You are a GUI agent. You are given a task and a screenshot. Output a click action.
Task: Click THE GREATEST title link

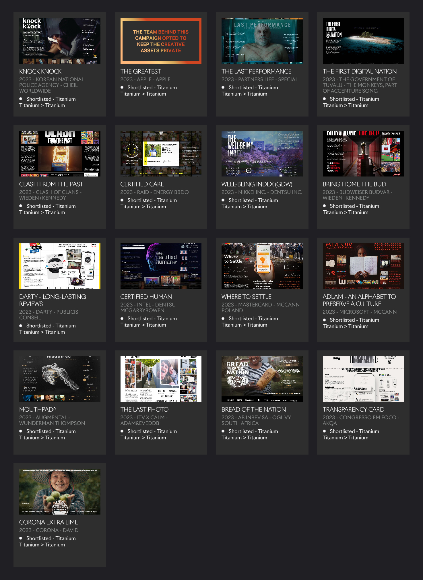[x=141, y=71]
